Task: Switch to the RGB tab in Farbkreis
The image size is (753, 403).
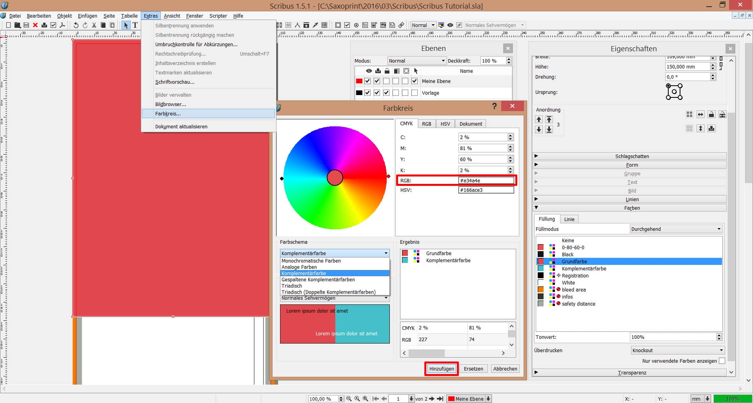Action: tap(426, 124)
